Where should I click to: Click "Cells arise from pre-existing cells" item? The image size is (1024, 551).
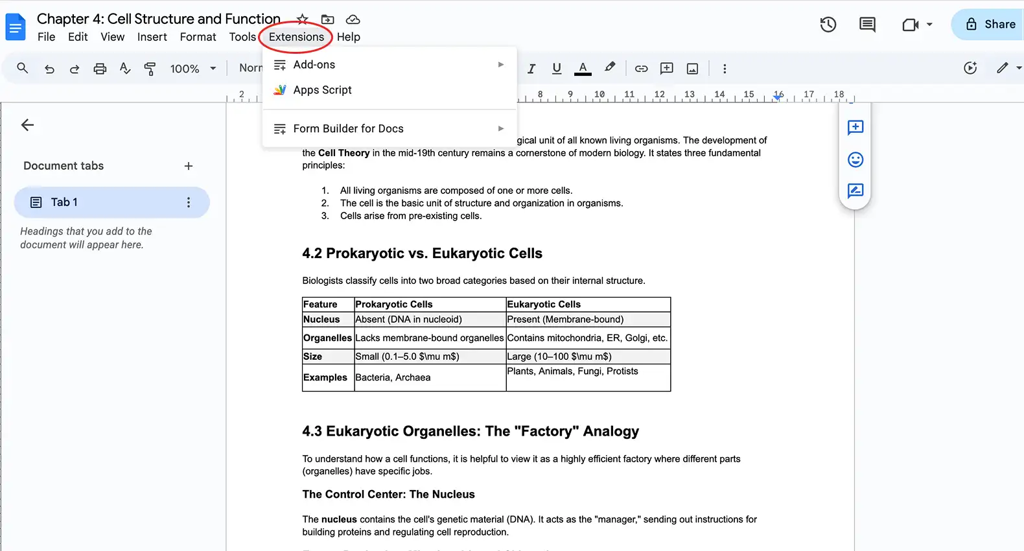pos(411,216)
